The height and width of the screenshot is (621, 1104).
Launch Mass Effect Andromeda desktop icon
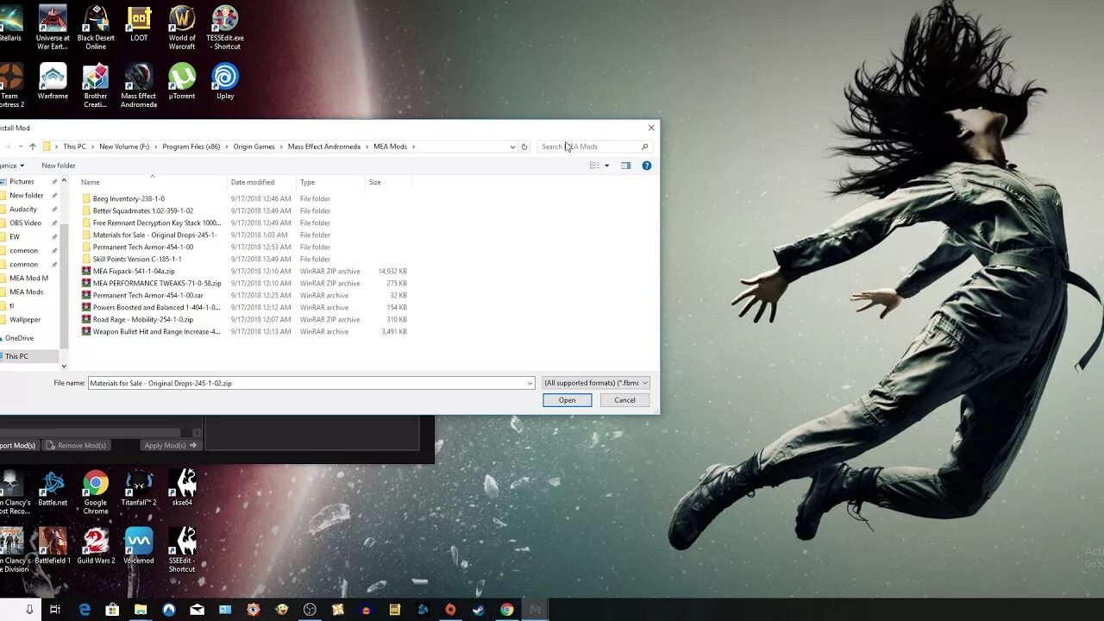pos(139,85)
